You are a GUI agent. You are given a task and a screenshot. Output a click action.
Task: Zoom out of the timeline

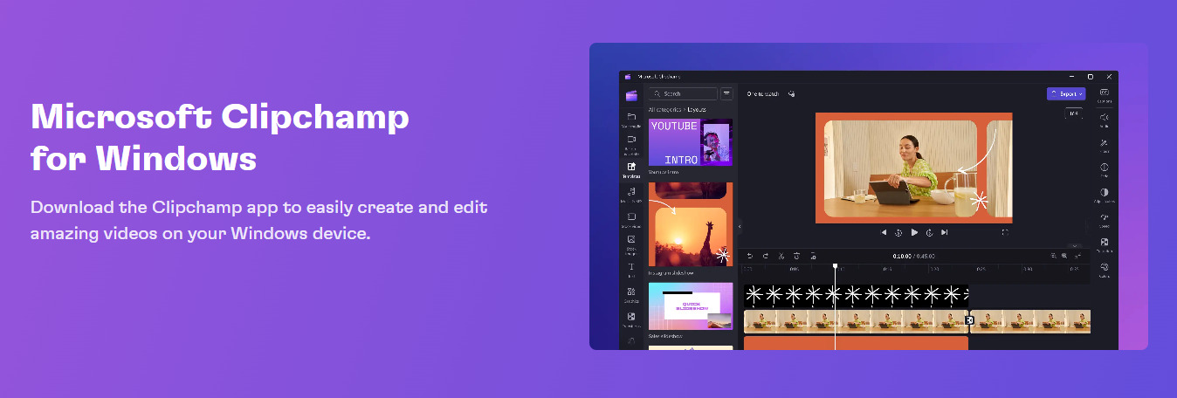pos(1053,256)
